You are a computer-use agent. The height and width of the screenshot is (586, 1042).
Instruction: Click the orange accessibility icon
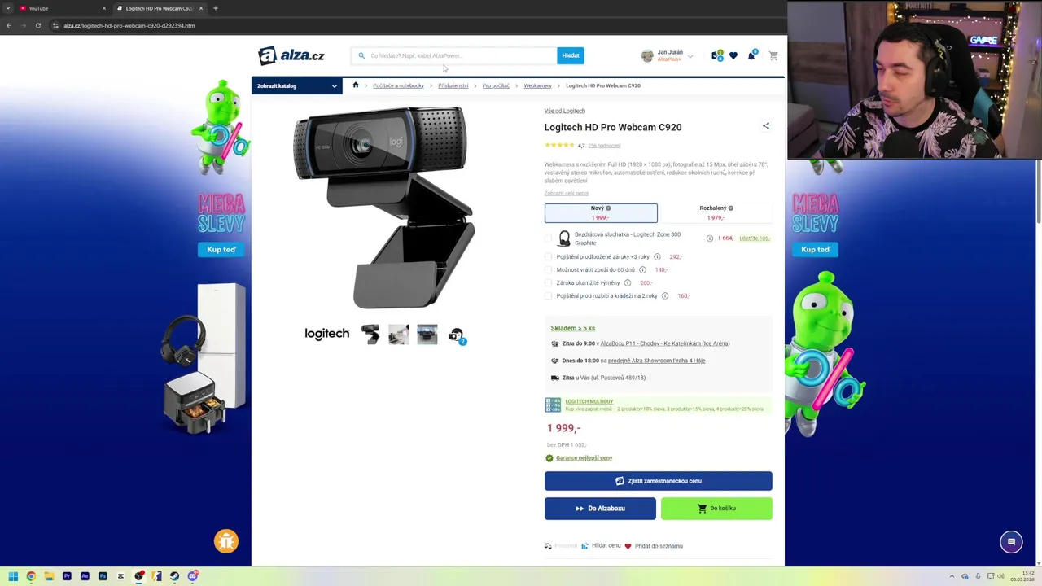click(x=226, y=541)
